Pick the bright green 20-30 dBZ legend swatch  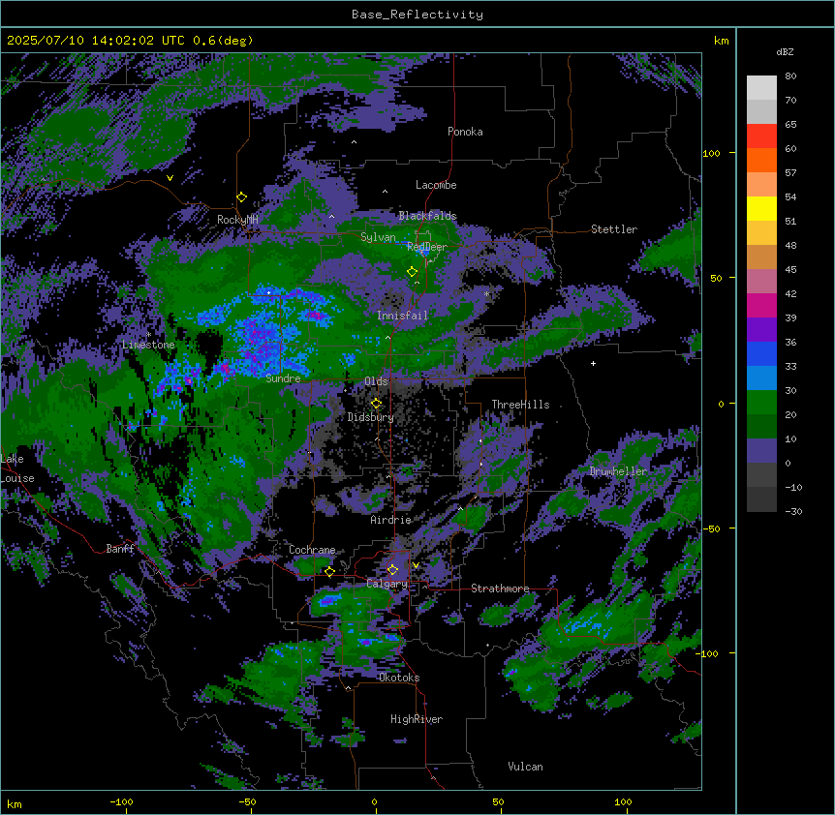761,403
